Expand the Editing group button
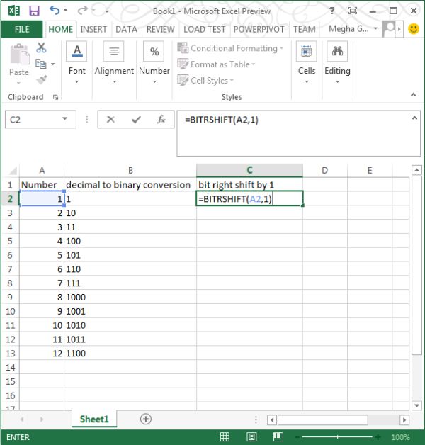The height and width of the screenshot is (445, 425). pos(337,63)
